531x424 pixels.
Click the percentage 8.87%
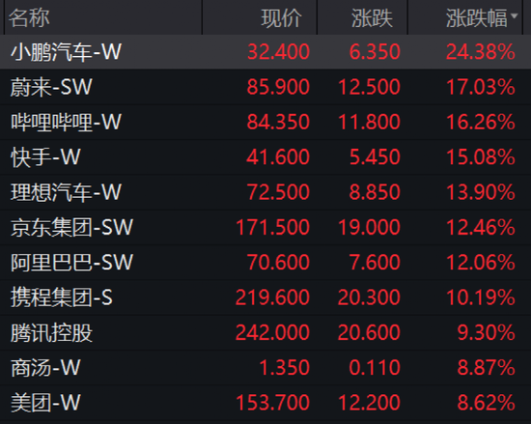tap(487, 368)
